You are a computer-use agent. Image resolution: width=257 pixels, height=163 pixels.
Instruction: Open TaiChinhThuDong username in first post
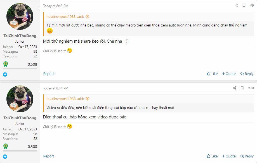(x=20, y=36)
